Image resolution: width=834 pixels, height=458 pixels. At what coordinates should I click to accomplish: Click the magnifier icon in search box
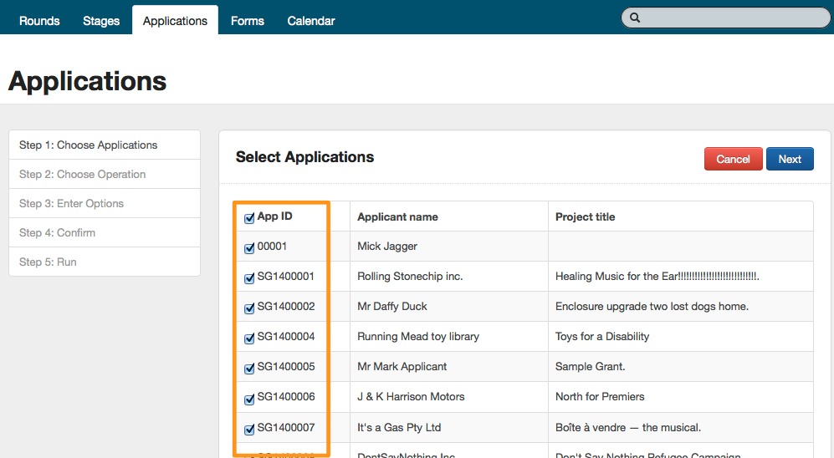tap(635, 18)
